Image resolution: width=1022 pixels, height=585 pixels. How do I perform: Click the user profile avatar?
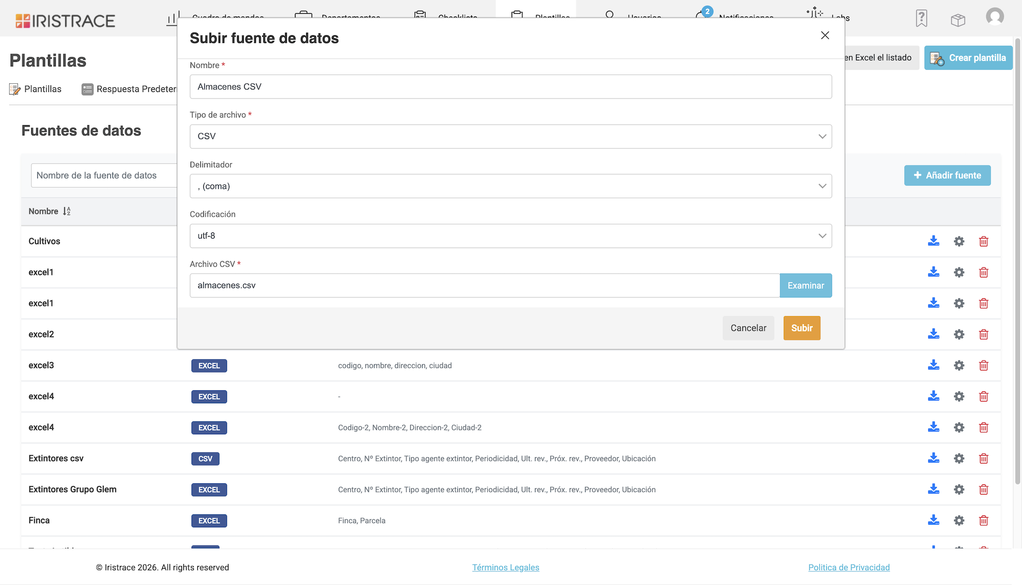pos(995,17)
